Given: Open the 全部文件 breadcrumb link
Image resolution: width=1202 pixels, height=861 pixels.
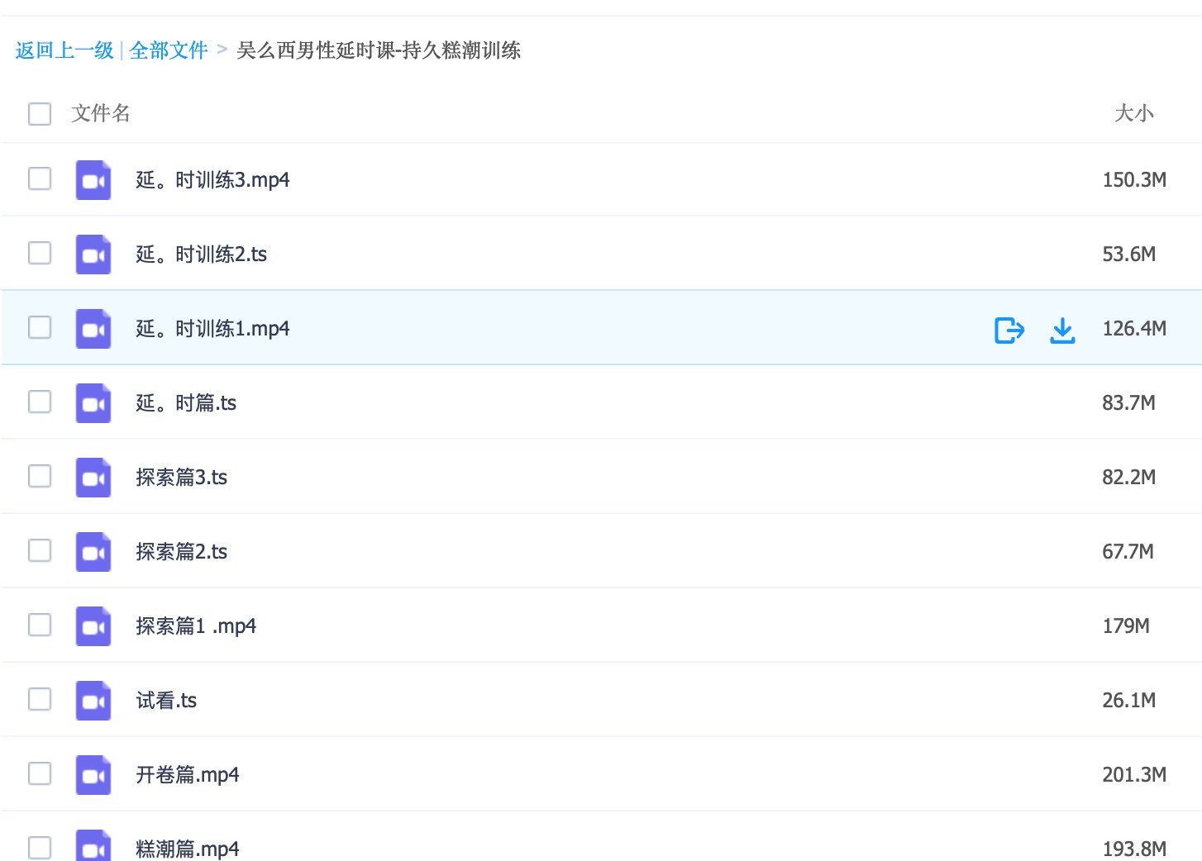Looking at the screenshot, I should pyautogui.click(x=169, y=50).
